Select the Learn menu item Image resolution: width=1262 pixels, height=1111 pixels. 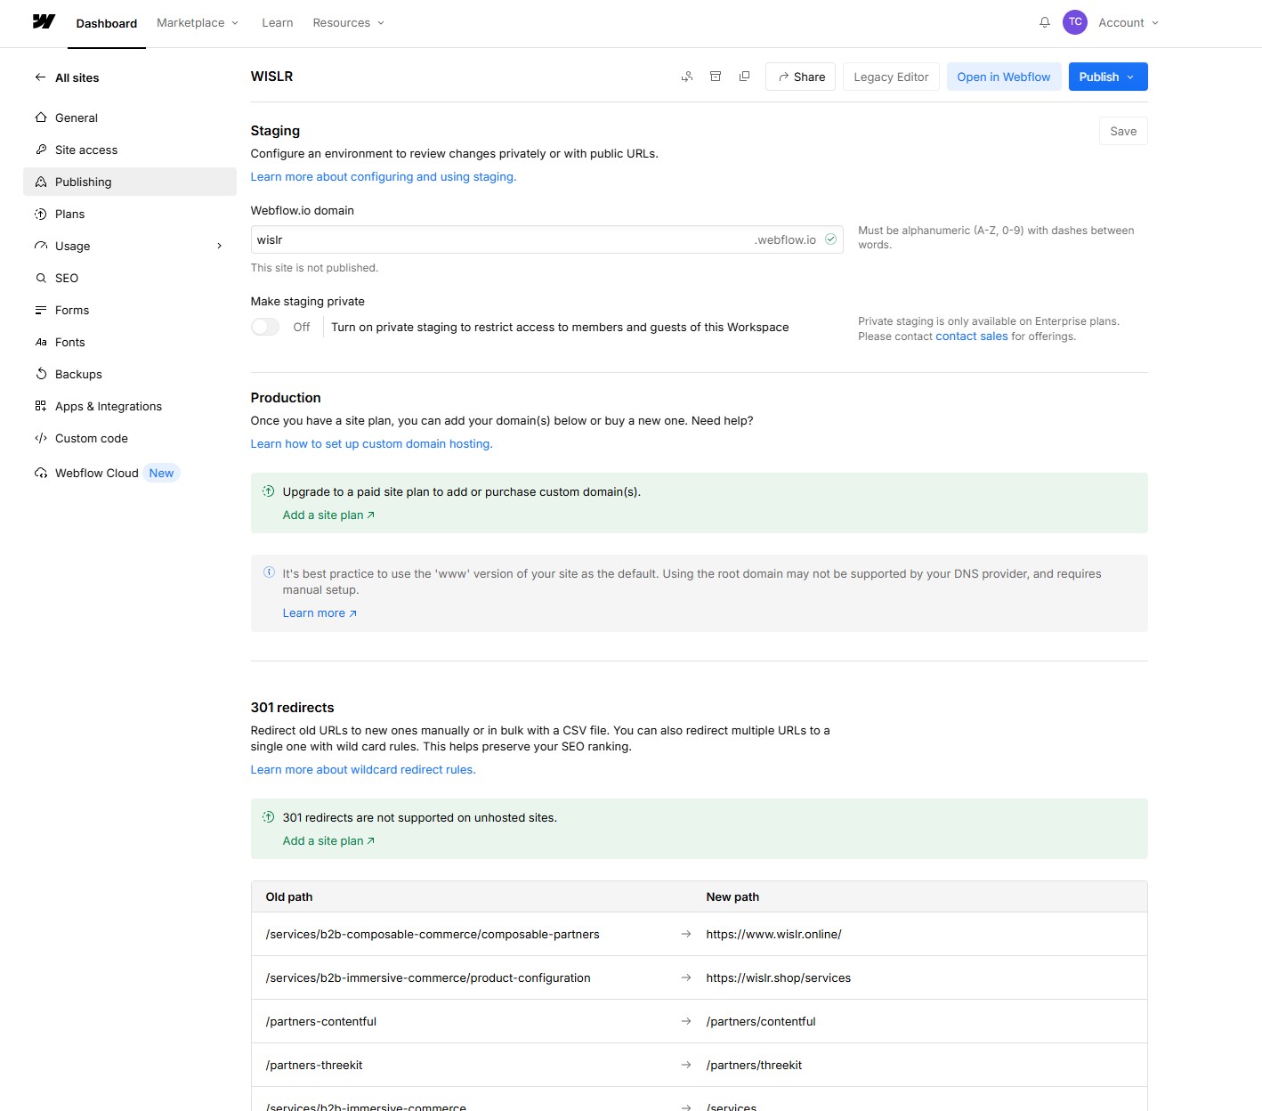pyautogui.click(x=277, y=22)
